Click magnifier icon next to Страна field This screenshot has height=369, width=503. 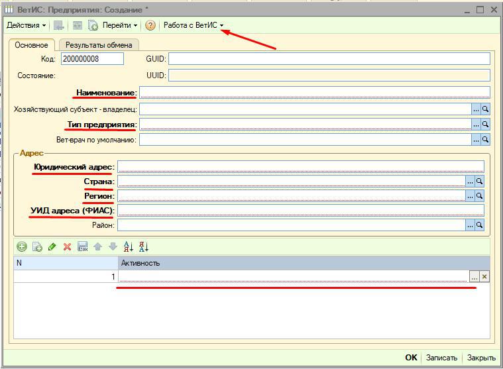[480, 181]
